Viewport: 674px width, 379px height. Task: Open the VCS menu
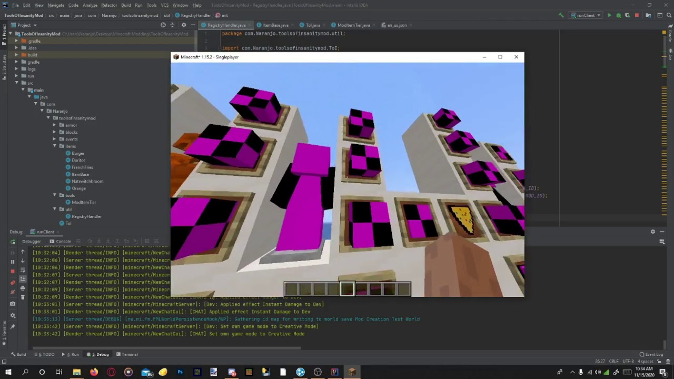(165, 5)
